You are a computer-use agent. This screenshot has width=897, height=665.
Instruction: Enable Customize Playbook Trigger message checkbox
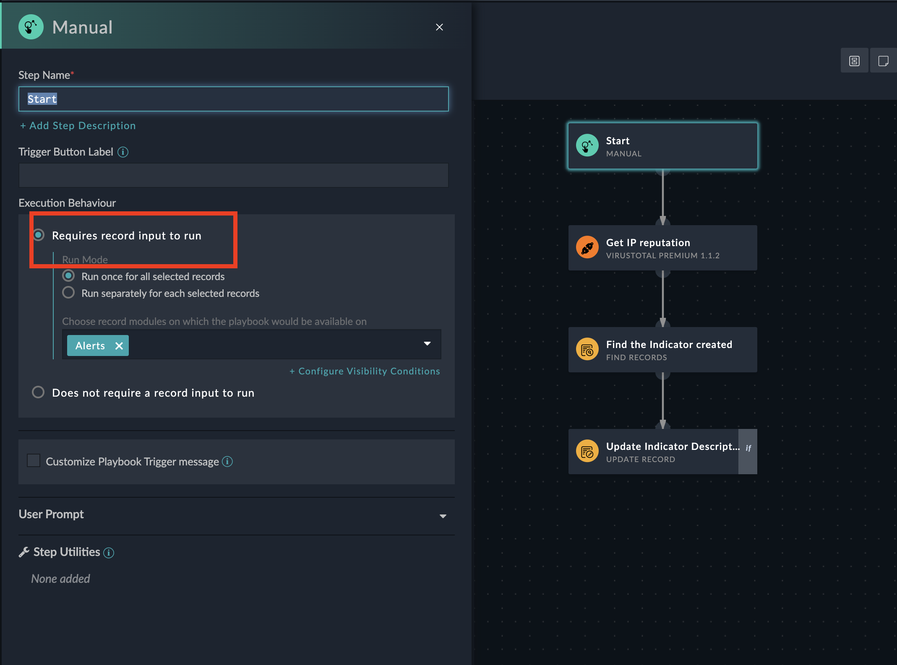pos(34,460)
